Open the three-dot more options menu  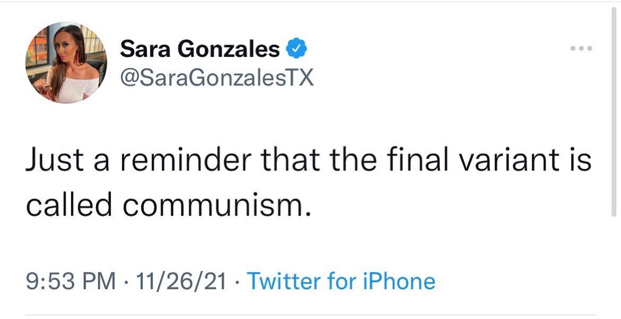[x=581, y=49]
